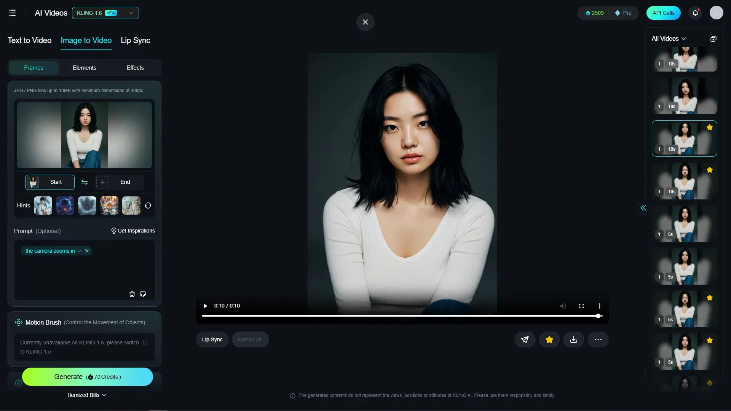The height and width of the screenshot is (411, 731).
Task: Unstar the selected 10s video thumbnail
Action: coord(710,127)
